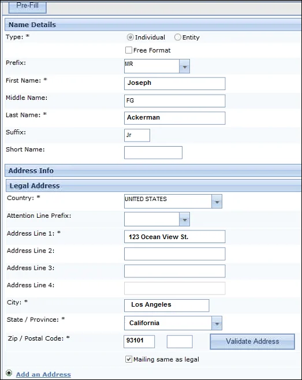Click the empty Short Name field
This screenshot has height=380, width=302.
153,152
